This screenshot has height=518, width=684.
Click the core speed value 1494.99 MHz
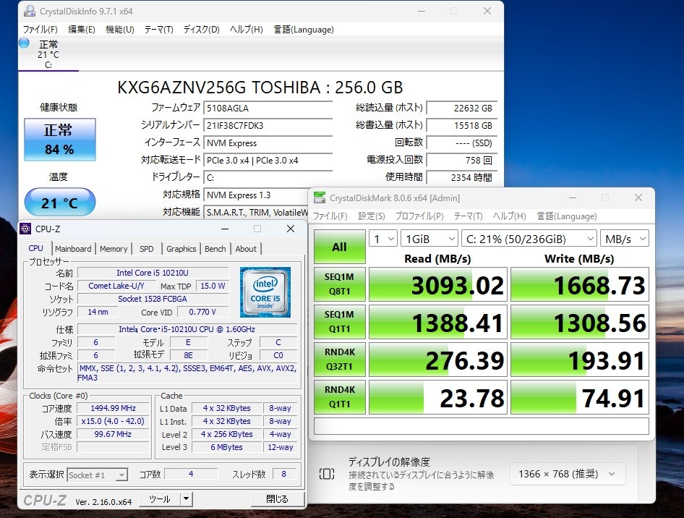(113, 408)
